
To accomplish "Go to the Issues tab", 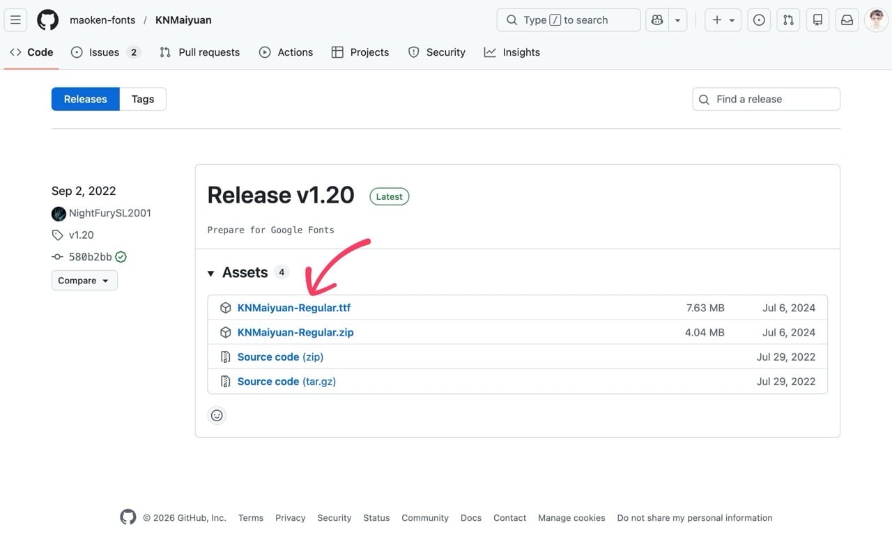I will click(105, 52).
